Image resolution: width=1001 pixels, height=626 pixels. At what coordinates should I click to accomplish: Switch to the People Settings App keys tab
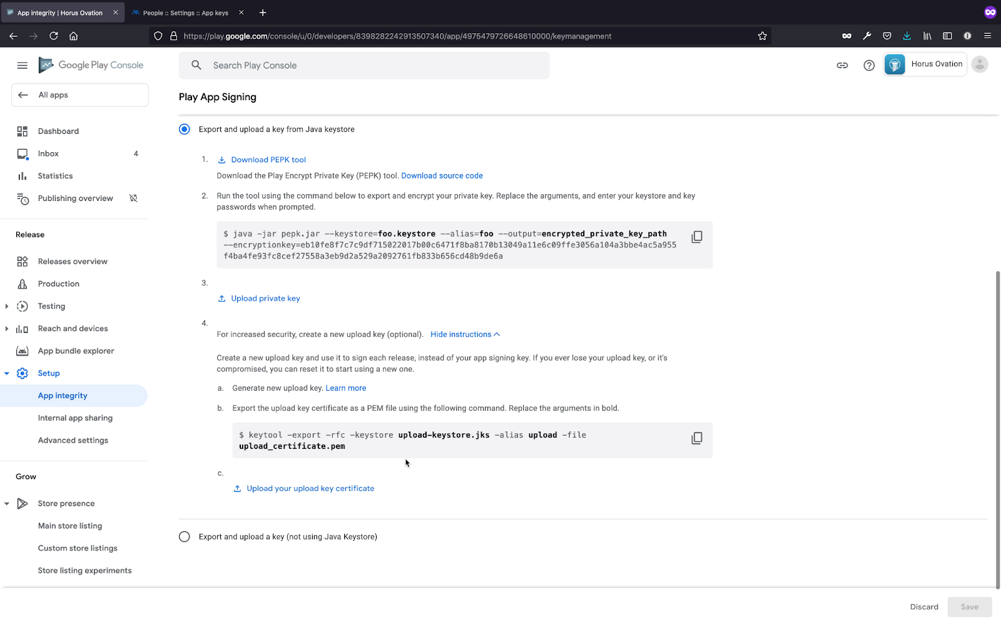pyautogui.click(x=185, y=13)
